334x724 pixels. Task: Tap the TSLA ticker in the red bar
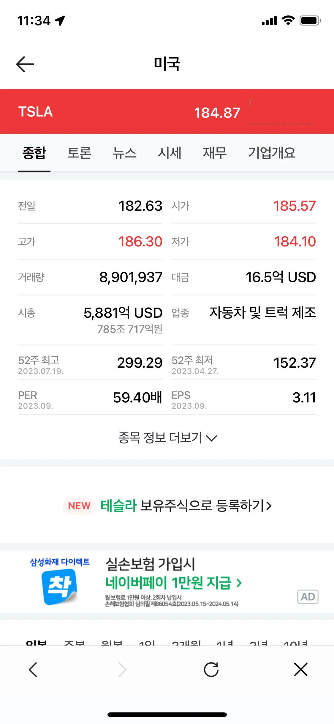point(35,112)
